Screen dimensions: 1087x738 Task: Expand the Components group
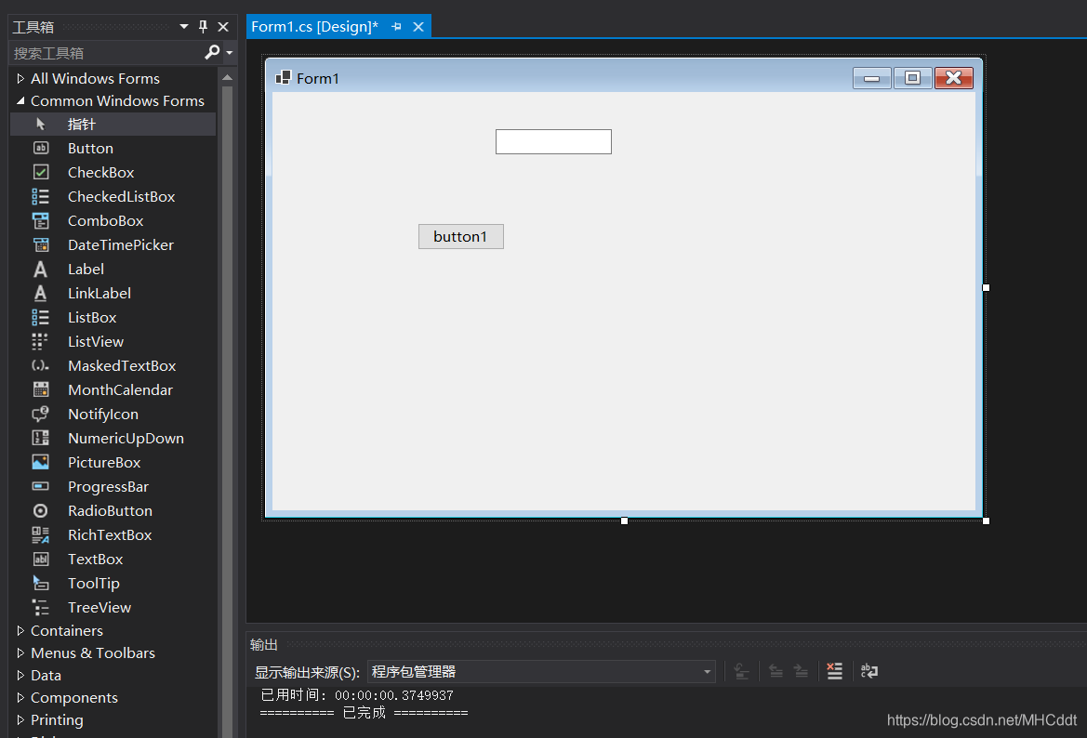pos(20,698)
